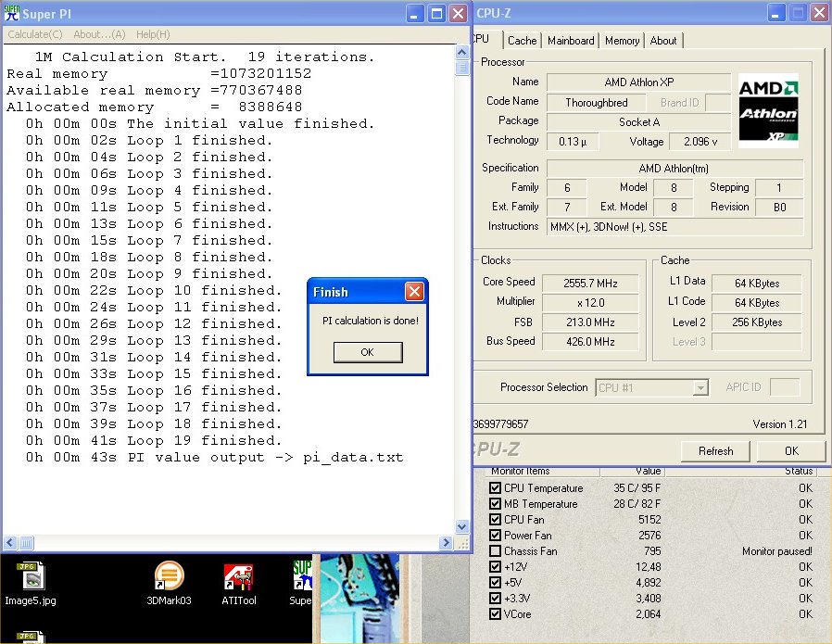The image size is (832, 644).
Task: Toggle the VCore monitor checkbox
Action: 495,613
